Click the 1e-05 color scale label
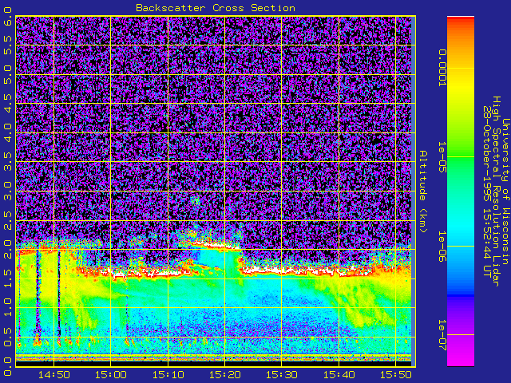Viewport: 511px width, 383px height. [x=442, y=157]
